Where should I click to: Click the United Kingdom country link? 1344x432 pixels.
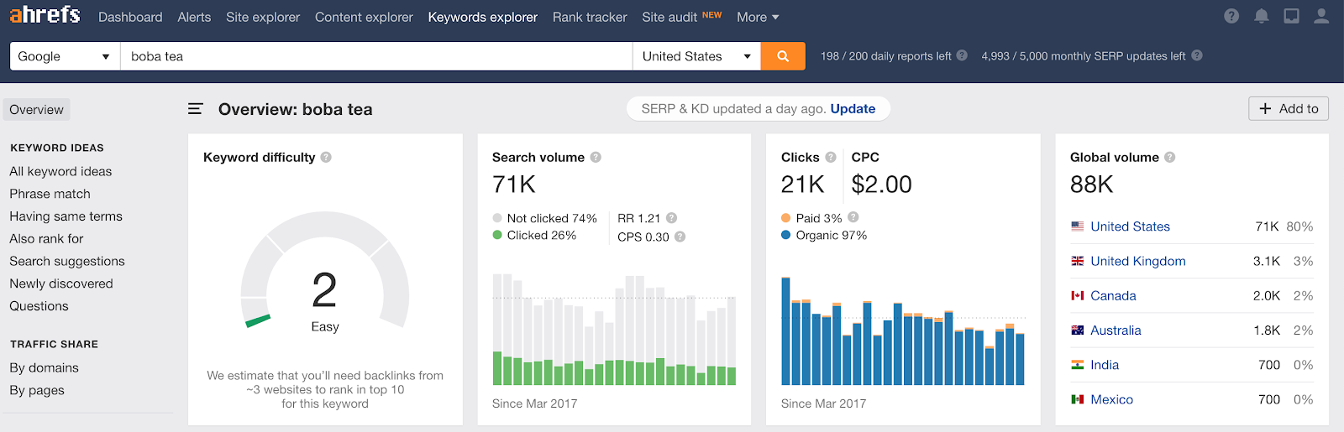tap(1138, 261)
